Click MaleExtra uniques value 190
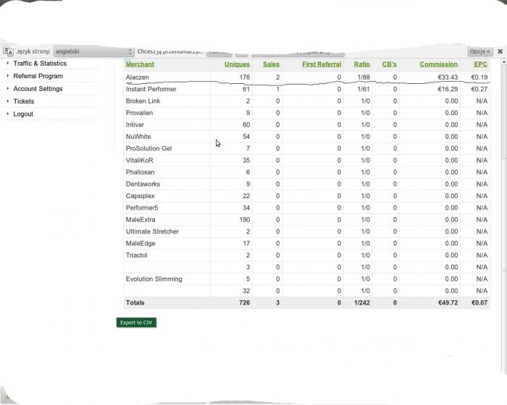Image resolution: width=507 pixels, height=405 pixels. click(x=245, y=220)
